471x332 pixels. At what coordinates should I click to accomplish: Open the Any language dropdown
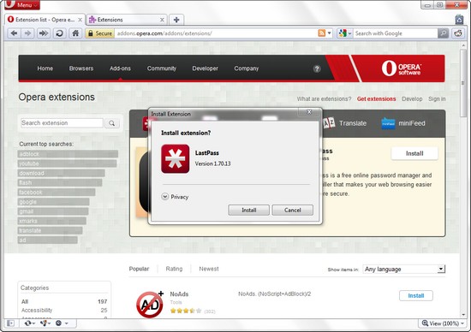pyautogui.click(x=404, y=269)
